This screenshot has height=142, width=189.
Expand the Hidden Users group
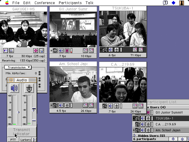pyautogui.click(x=135, y=135)
